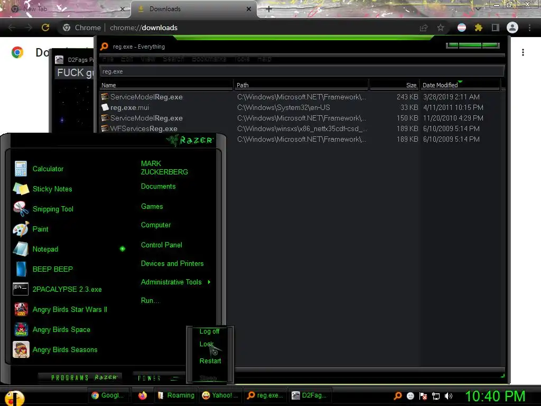The width and height of the screenshot is (541, 406).
Task: Open the View menu in Everything
Action: [148, 59]
